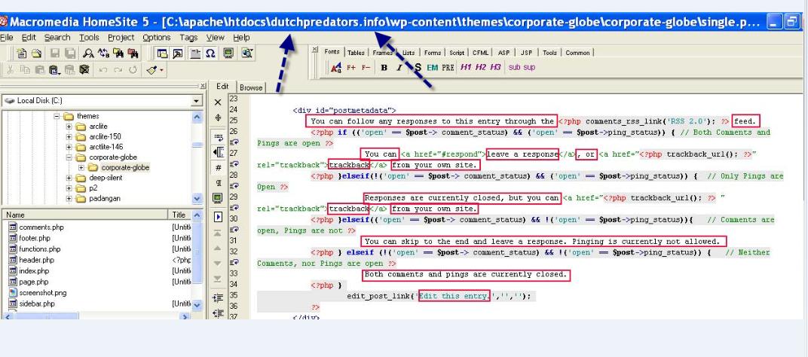Toggle the gutter display icon
The width and height of the screenshot is (808, 357).
(218, 152)
